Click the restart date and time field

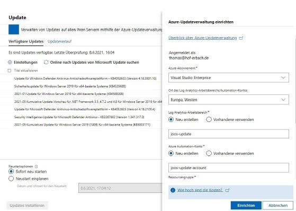pyautogui.click(x=120, y=188)
